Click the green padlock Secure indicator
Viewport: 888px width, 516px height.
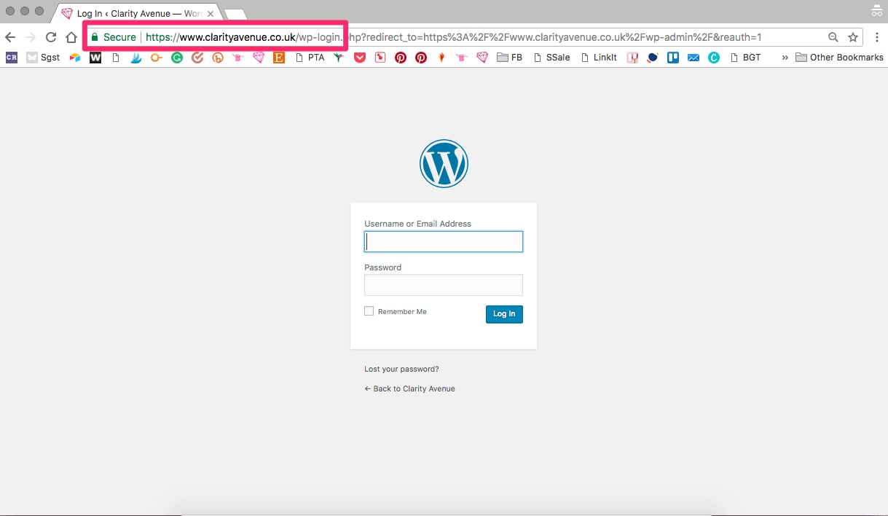coord(114,37)
